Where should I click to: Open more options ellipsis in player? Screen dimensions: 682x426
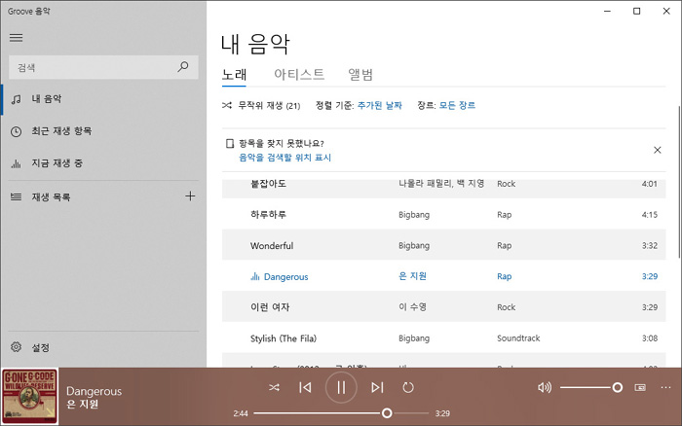665,387
